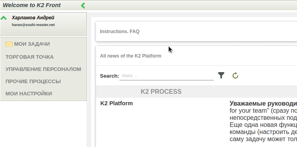The width and height of the screenshot is (297, 147).
Task: Click All news of the K2 Platform header
Action: 130,56
